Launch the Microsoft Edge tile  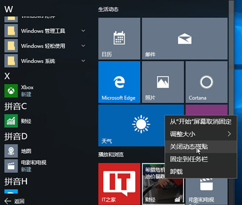coord(119,82)
